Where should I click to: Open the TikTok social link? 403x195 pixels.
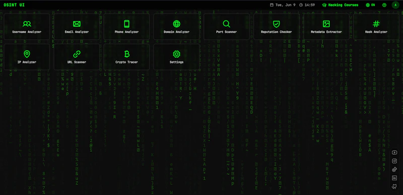tap(394, 170)
